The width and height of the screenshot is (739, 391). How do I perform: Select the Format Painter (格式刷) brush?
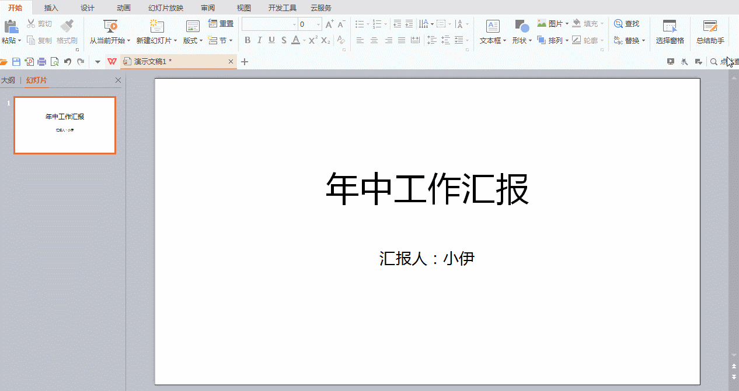click(67, 27)
